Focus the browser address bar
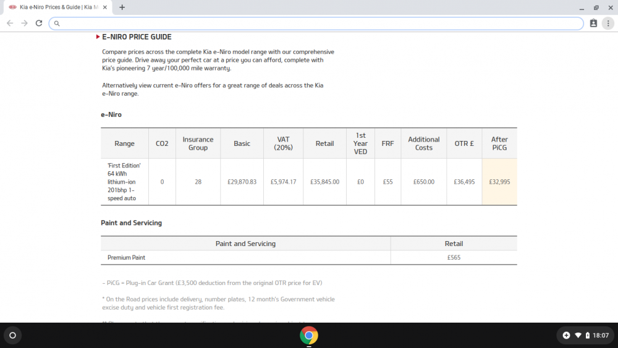Viewport: 618px width, 348px height. [316, 23]
